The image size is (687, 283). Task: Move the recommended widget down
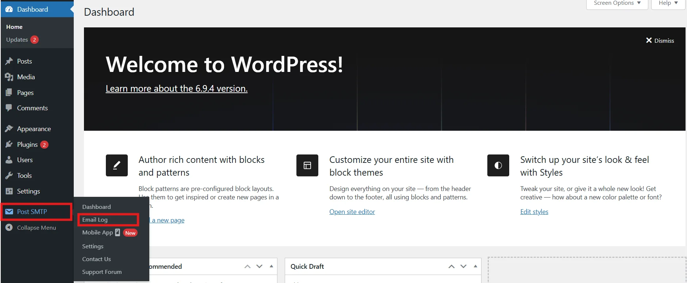pyautogui.click(x=260, y=267)
